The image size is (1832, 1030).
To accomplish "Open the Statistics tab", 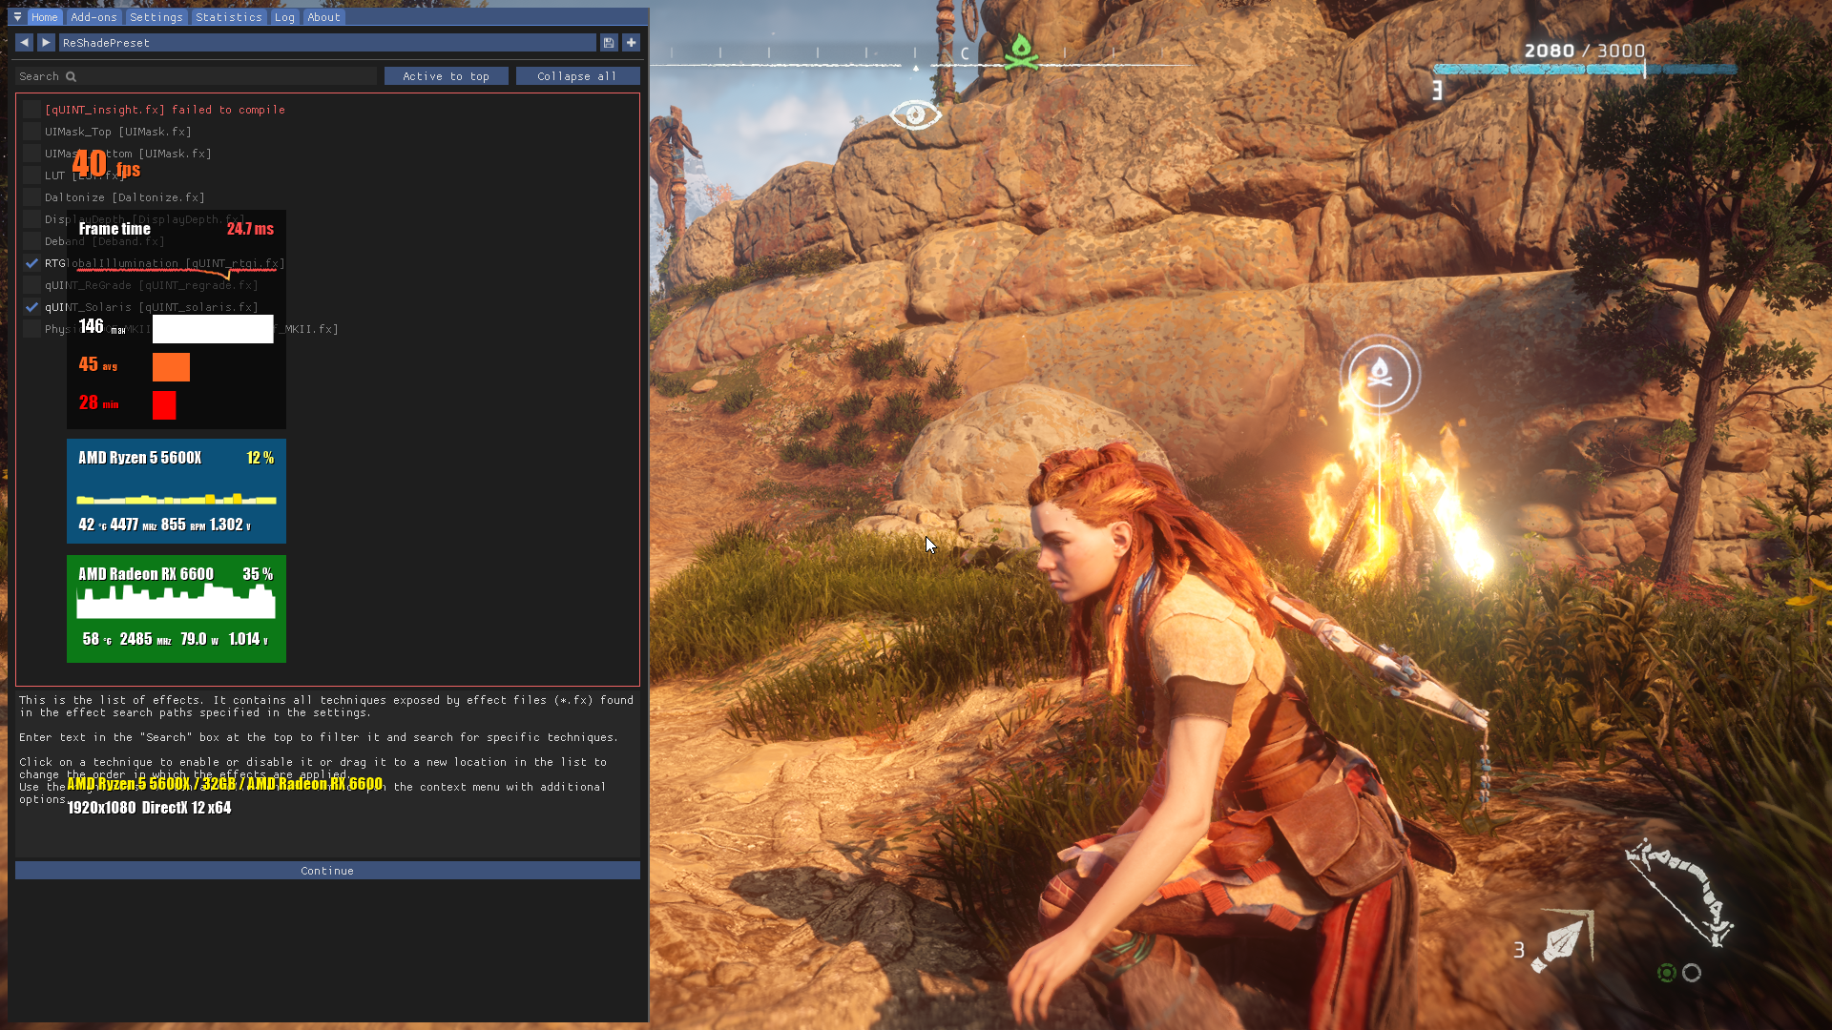I will pos(228,17).
